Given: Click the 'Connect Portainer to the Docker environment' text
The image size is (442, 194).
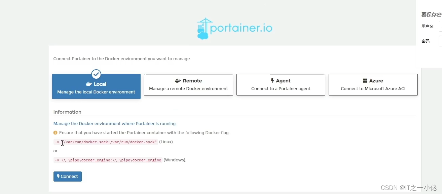Looking at the screenshot, I should click(x=122, y=59).
